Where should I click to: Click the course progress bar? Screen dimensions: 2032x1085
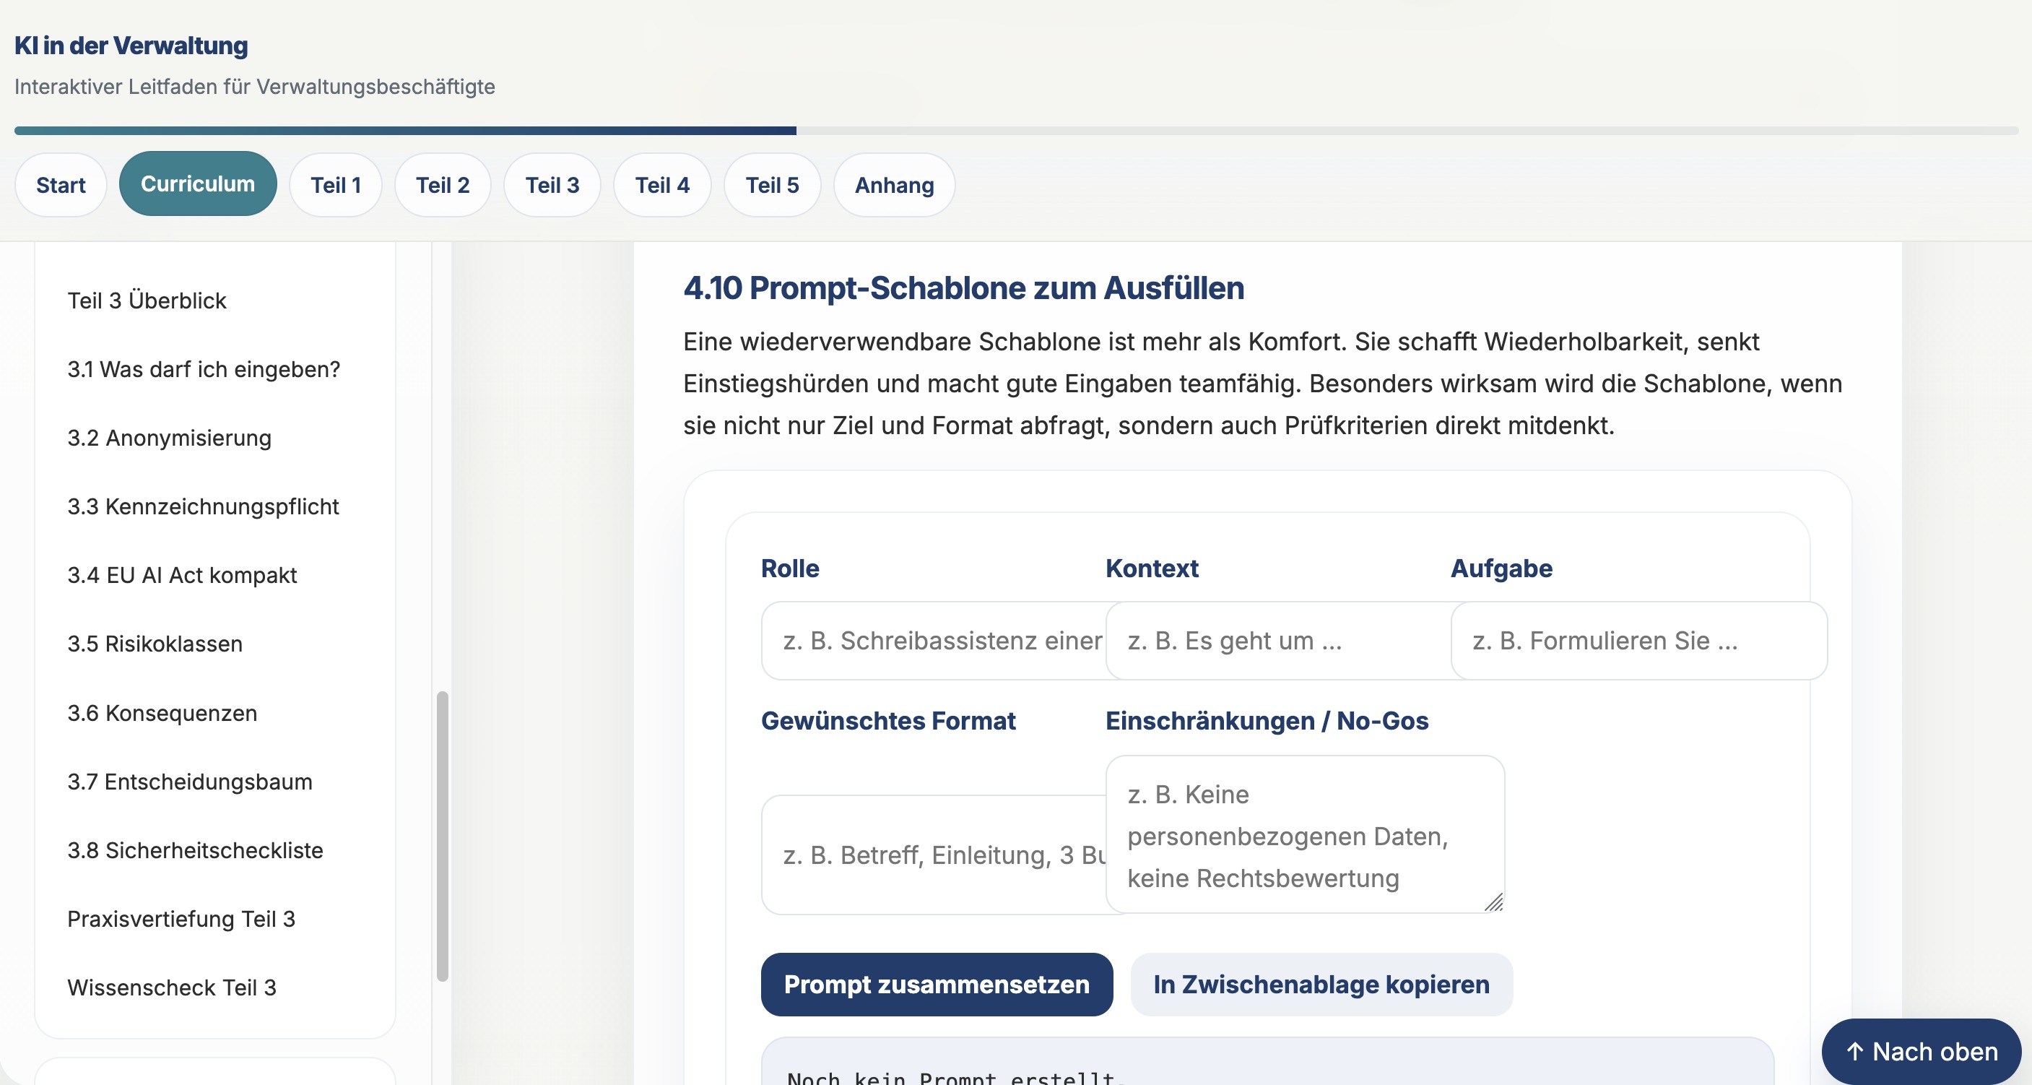coord(1016,130)
